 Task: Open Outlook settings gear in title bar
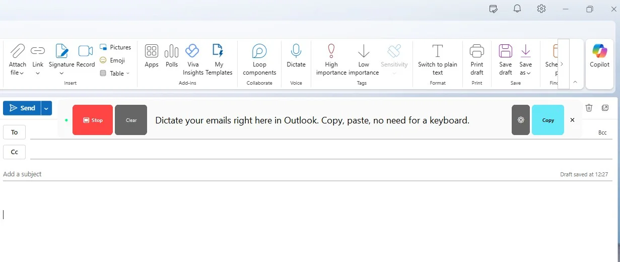click(x=541, y=9)
